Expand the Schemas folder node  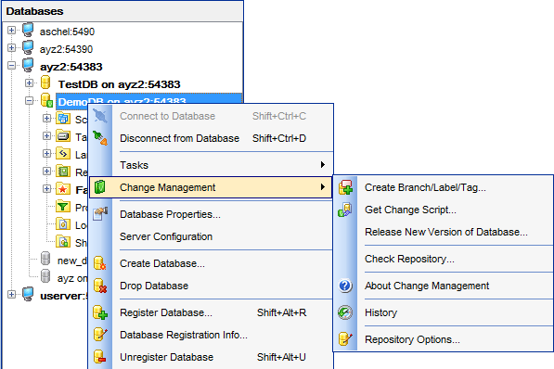tap(46, 119)
